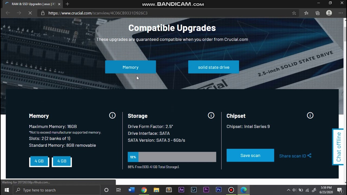
Task: Click the volume speaker tray icon
Action: tap(294, 190)
